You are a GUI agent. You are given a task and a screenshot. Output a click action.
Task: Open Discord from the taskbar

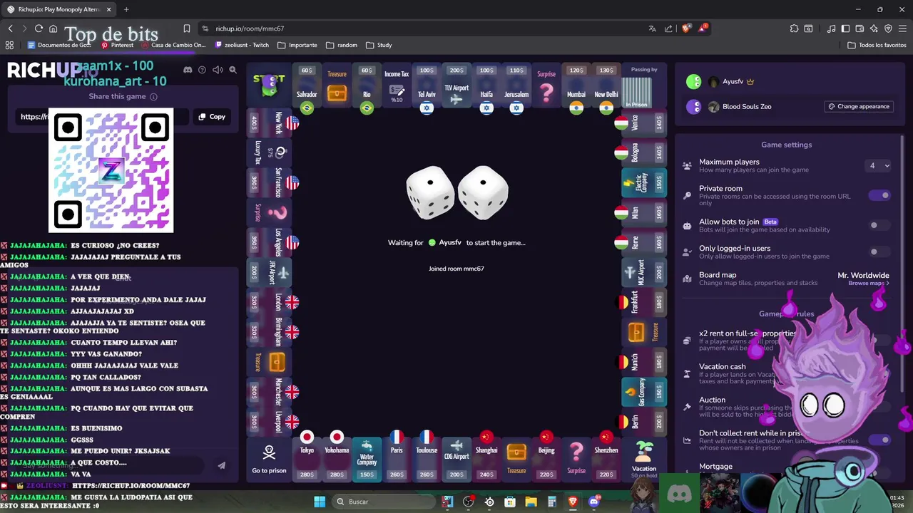(594, 502)
